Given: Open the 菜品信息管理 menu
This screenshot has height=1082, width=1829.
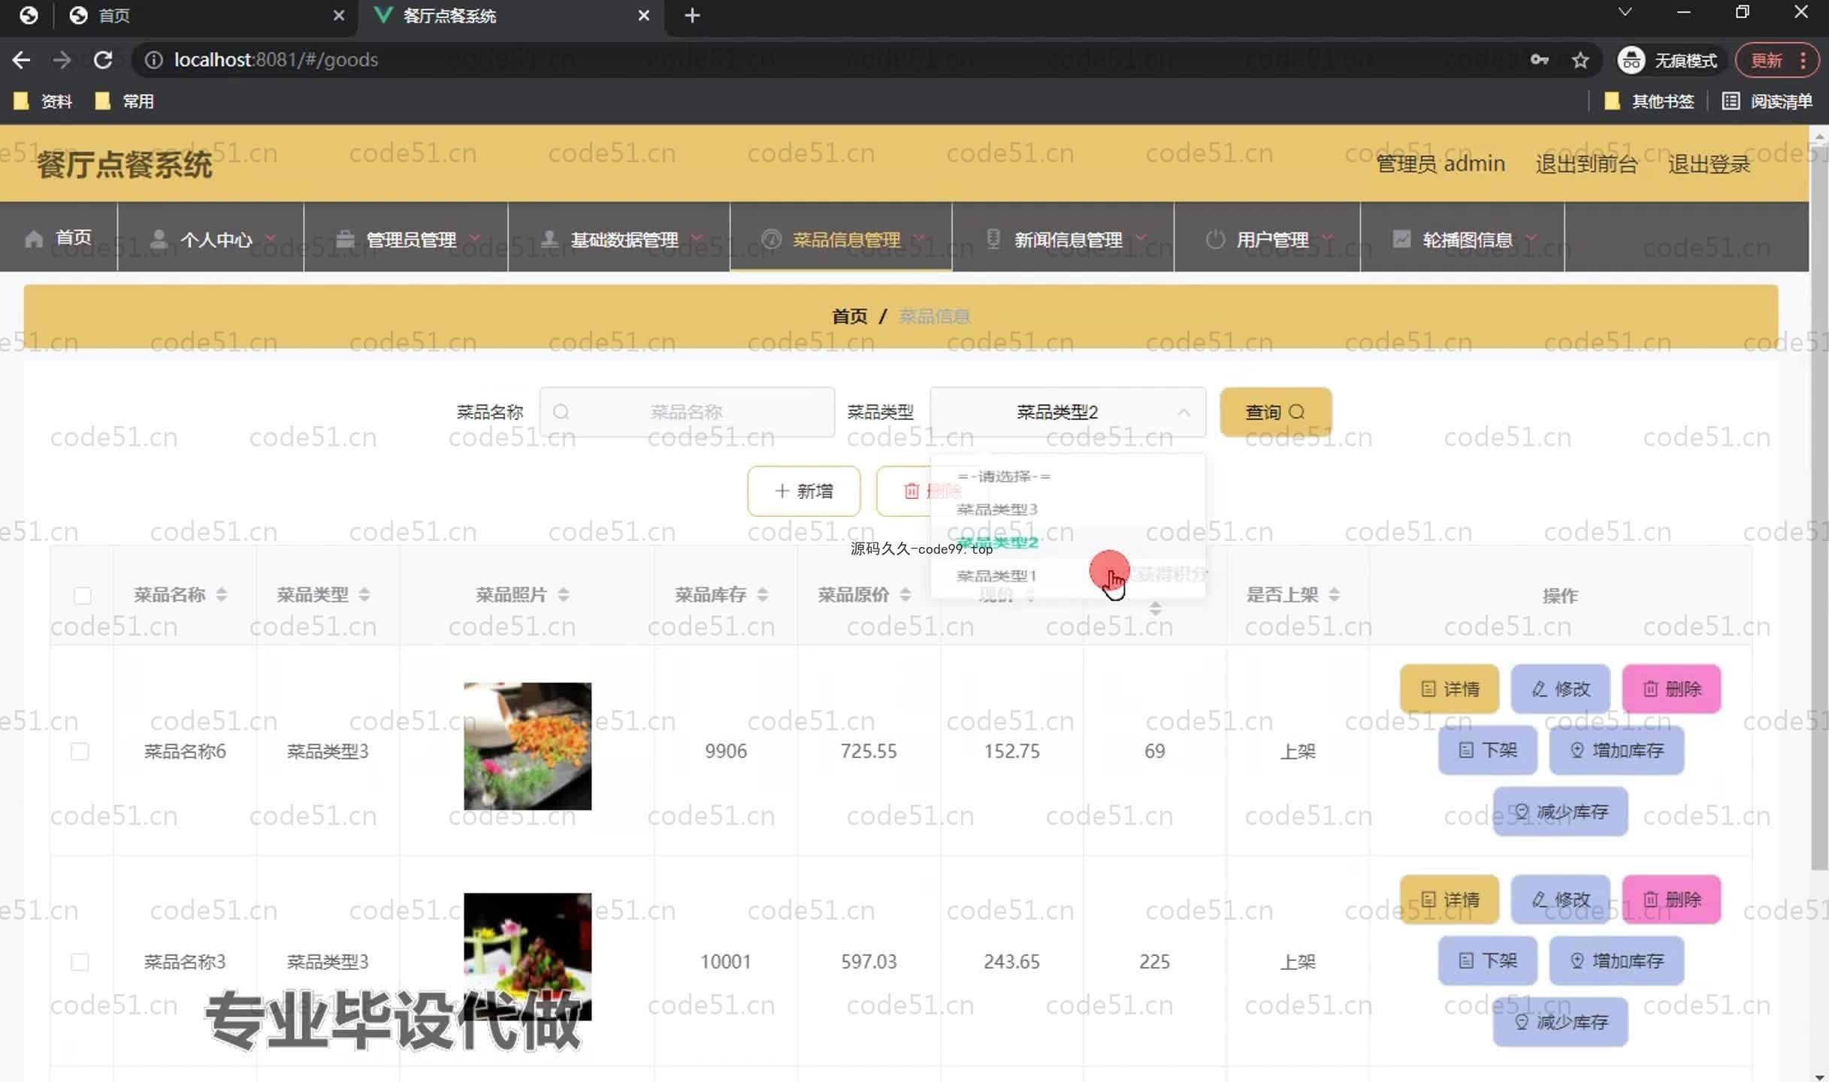Looking at the screenshot, I should [841, 239].
